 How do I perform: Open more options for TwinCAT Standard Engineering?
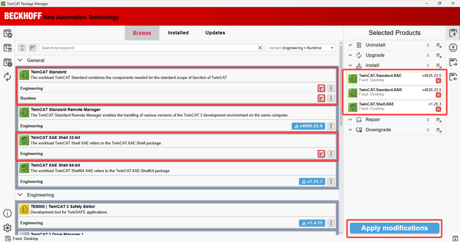[x=331, y=88]
